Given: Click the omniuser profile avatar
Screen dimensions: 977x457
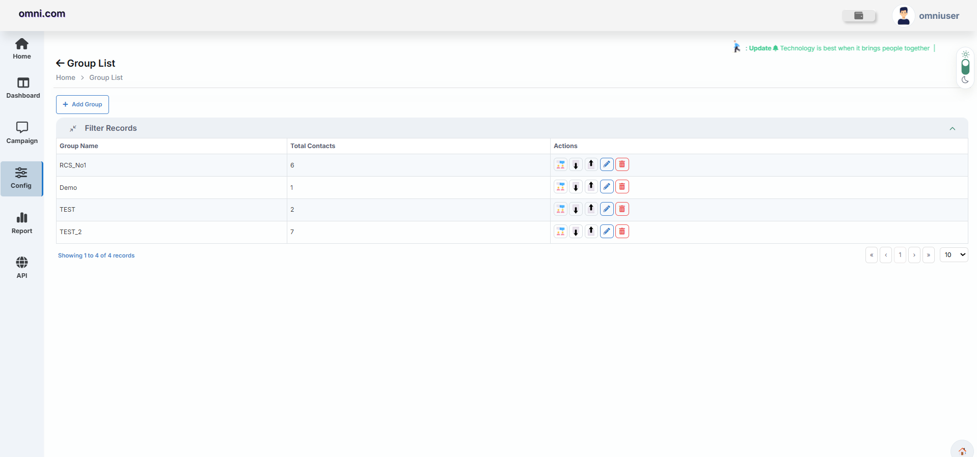Looking at the screenshot, I should point(904,16).
